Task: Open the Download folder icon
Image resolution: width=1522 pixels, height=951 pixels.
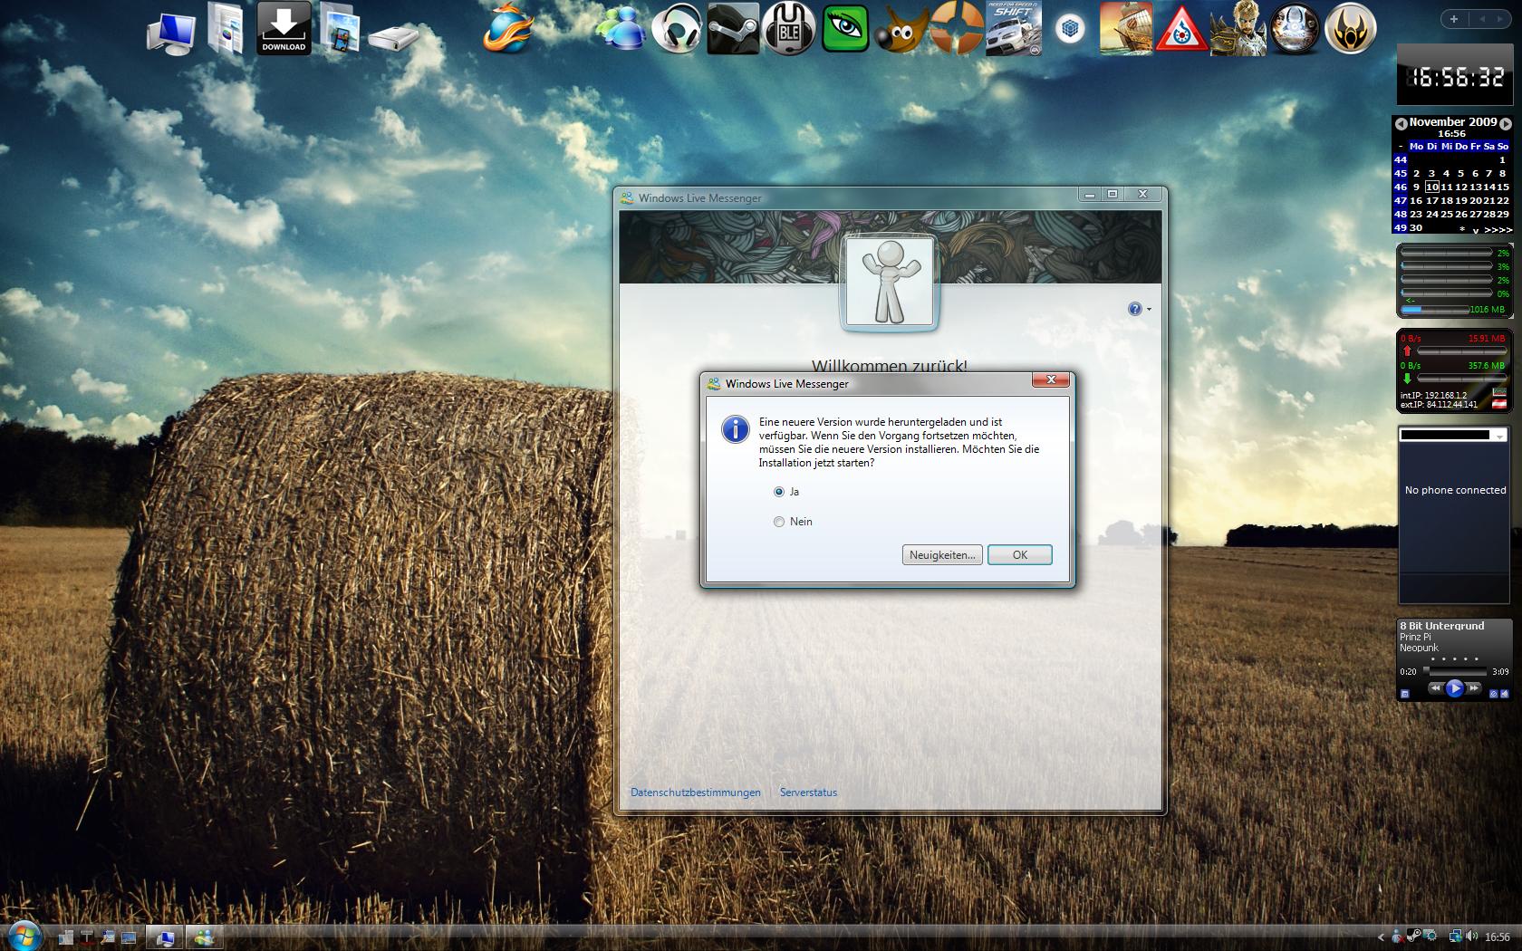Action: (x=284, y=28)
